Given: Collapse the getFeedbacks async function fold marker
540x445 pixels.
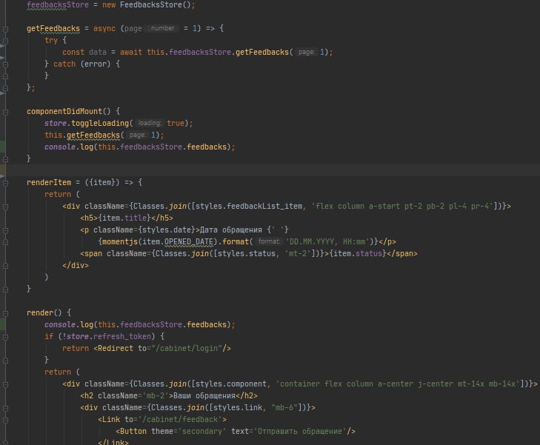Looking at the screenshot, I should (x=5, y=29).
